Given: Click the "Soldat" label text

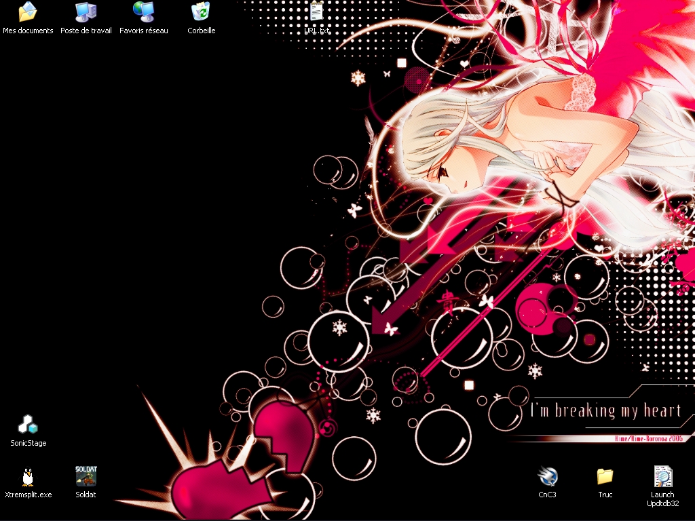Looking at the screenshot, I should tap(86, 495).
